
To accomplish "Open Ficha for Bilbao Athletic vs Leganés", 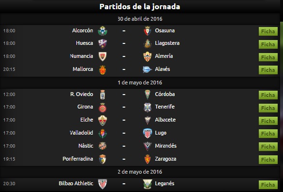I will [x=268, y=185].
